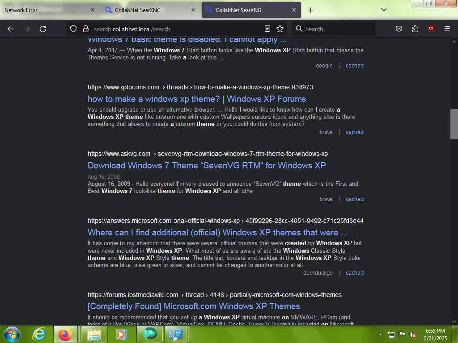
Task: Reload the current page
Action: click(x=43, y=29)
